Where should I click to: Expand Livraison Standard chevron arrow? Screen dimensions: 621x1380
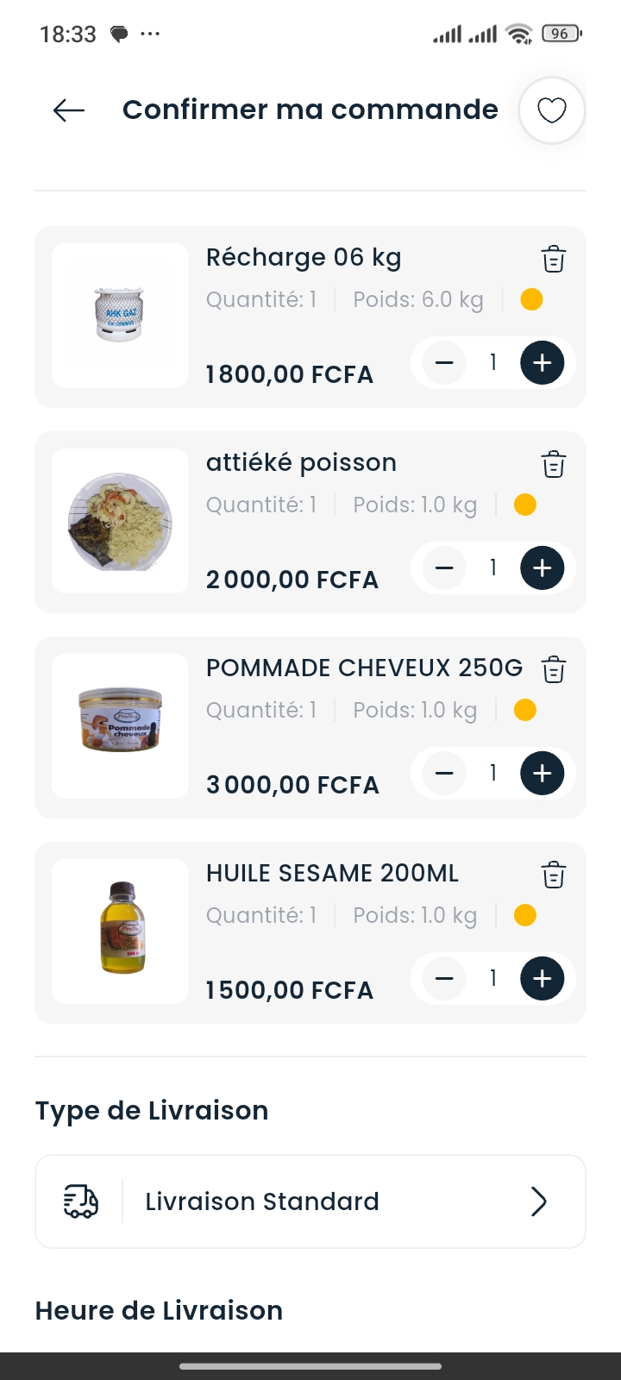click(x=539, y=1201)
